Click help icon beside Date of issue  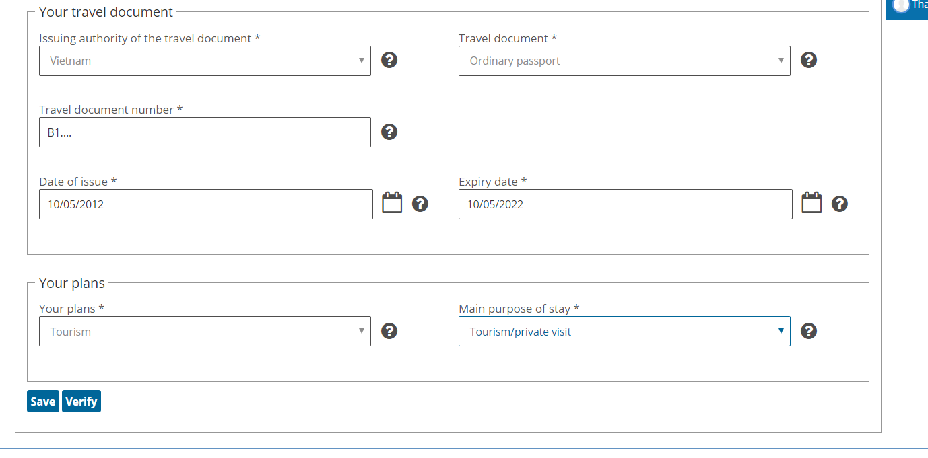pyautogui.click(x=420, y=204)
